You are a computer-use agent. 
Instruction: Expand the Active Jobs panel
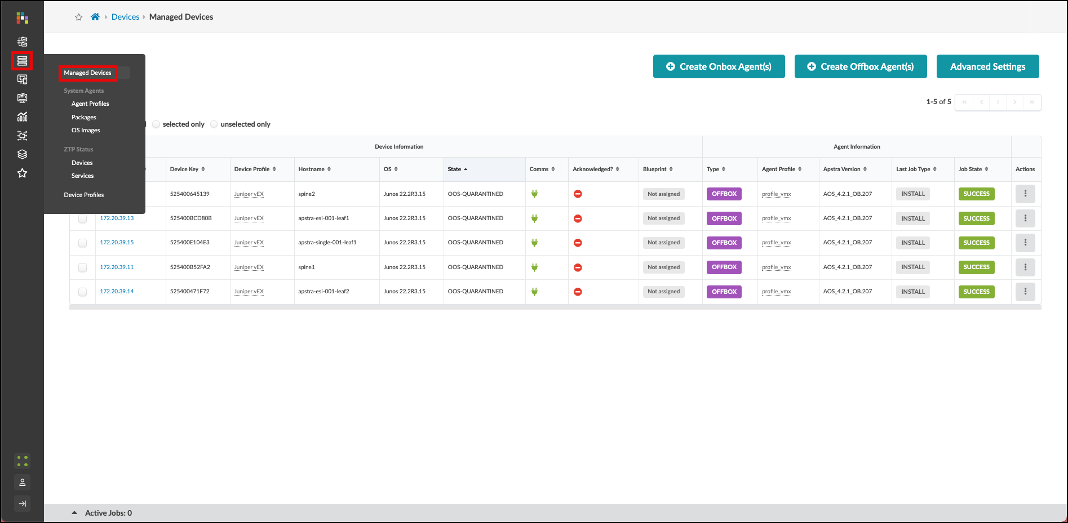pos(74,513)
